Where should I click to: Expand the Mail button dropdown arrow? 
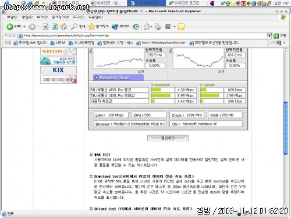point(151,27)
